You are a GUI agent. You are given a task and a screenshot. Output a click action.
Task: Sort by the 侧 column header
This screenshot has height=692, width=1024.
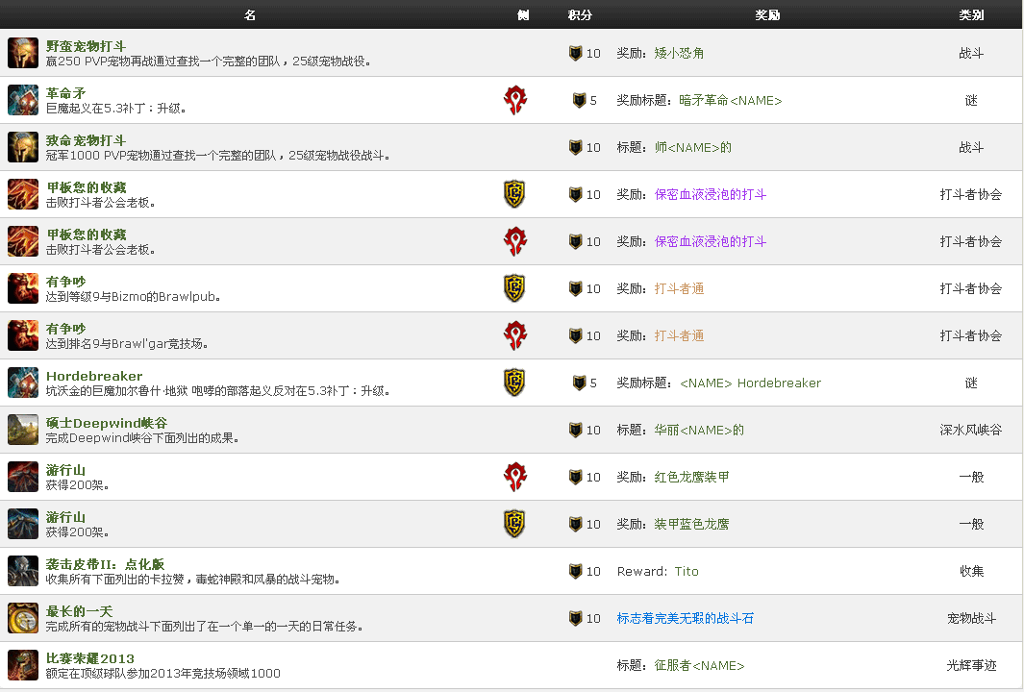pyautogui.click(x=522, y=14)
